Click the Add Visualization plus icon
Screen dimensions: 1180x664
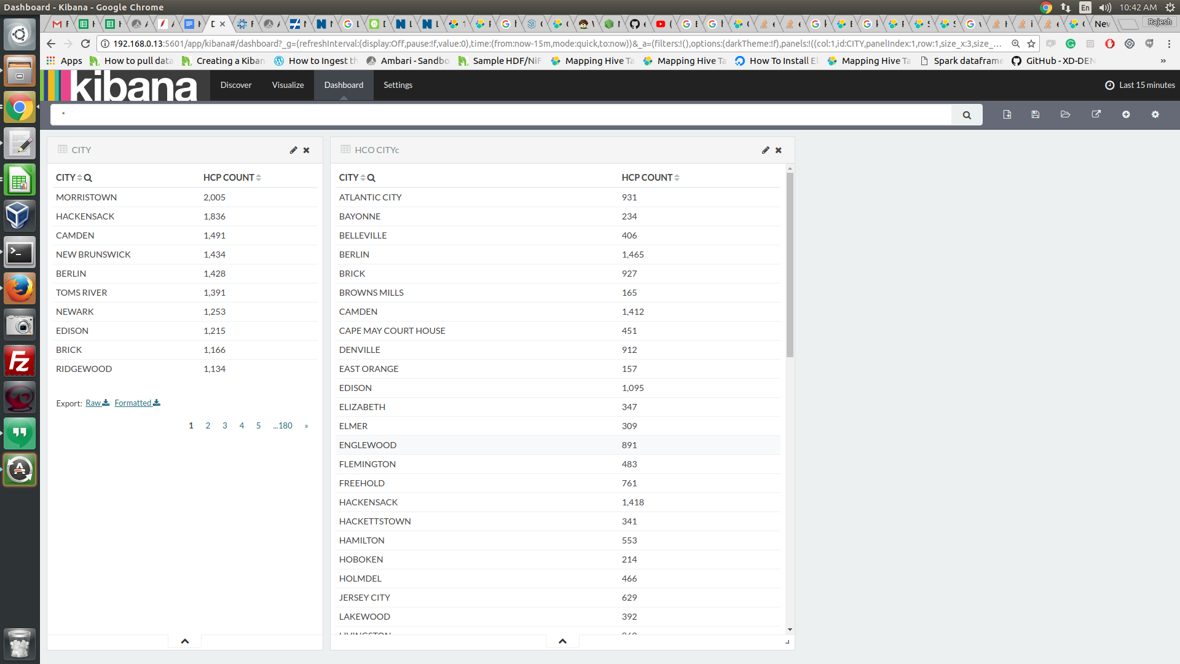point(1126,114)
